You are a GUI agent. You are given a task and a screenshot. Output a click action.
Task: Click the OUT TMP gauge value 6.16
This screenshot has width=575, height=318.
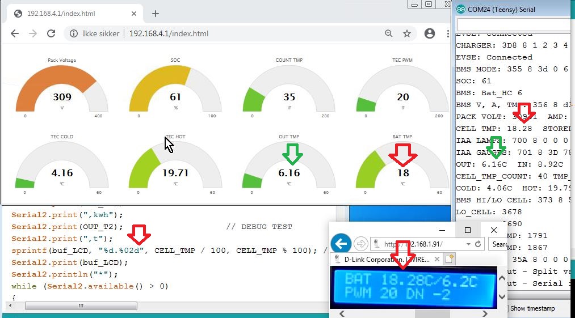(289, 173)
